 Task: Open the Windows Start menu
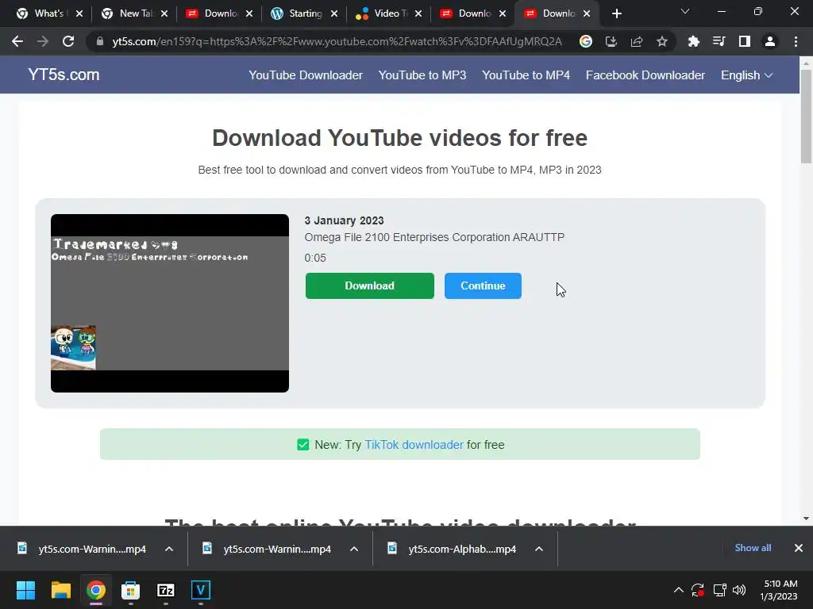pyautogui.click(x=25, y=590)
